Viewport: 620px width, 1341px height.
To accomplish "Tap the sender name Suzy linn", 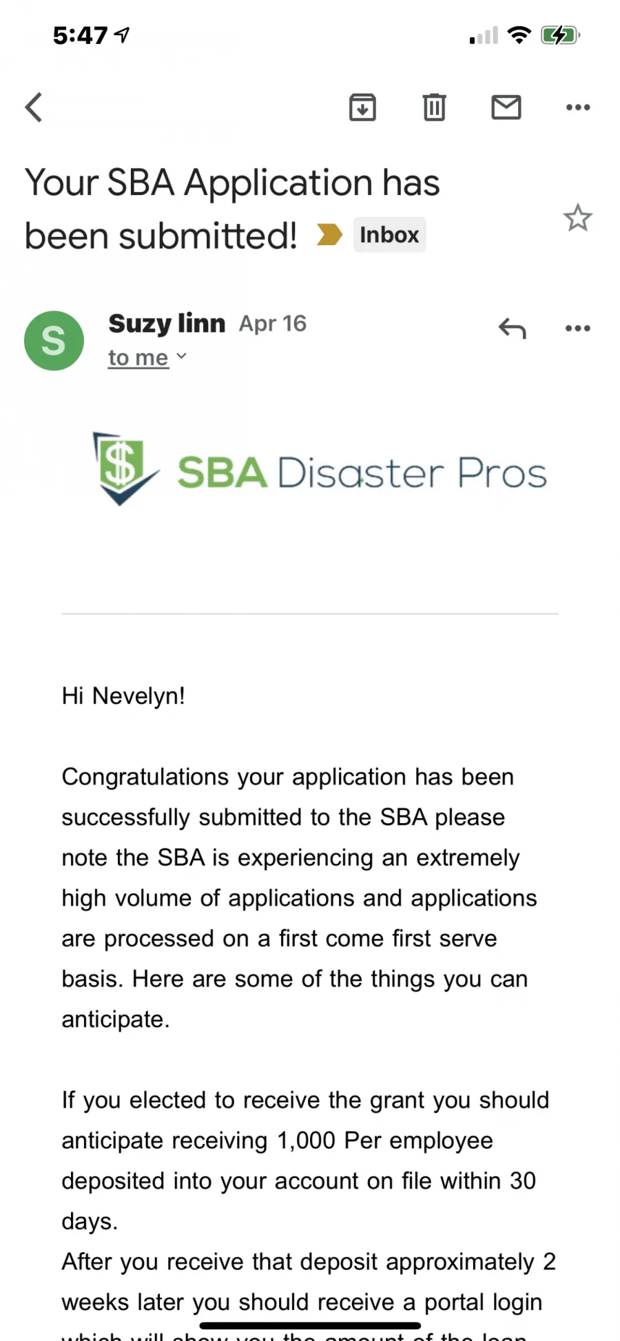I will pos(167,323).
